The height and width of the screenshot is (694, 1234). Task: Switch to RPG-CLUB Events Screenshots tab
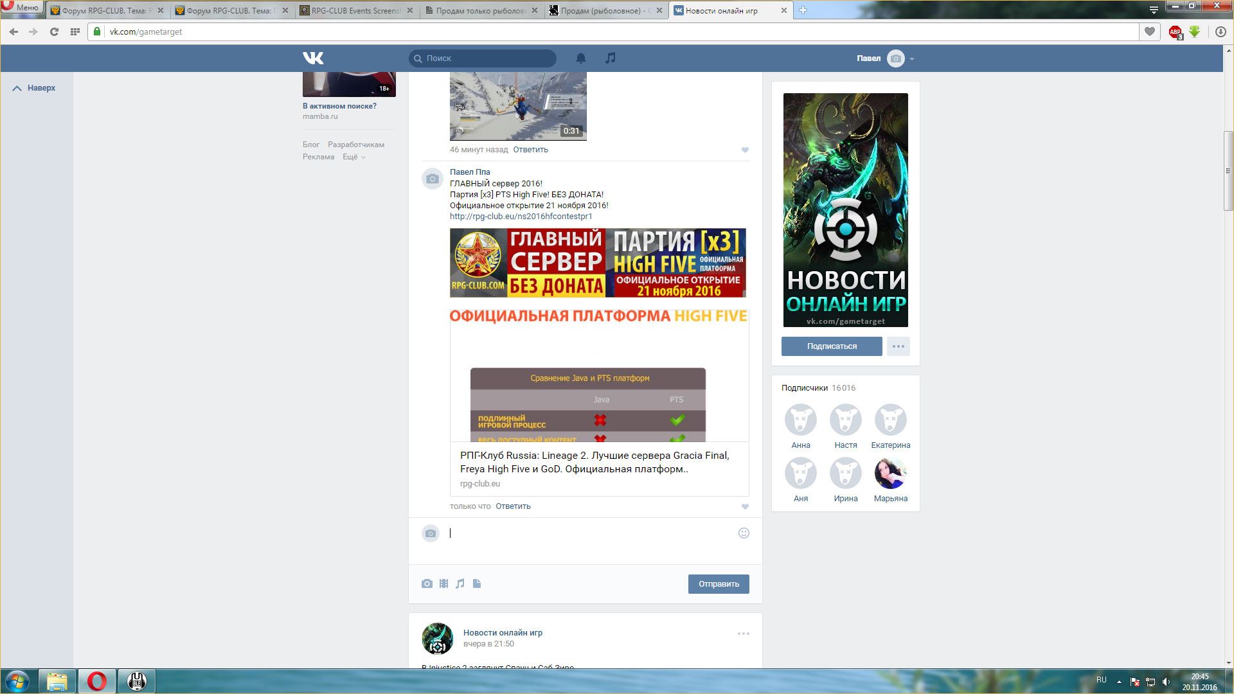(355, 10)
